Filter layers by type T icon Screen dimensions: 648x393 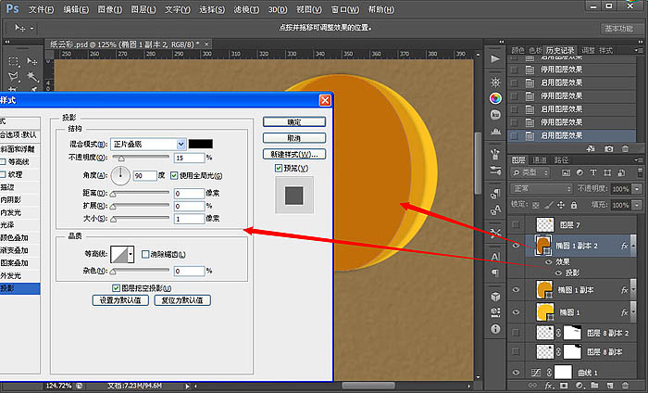coord(593,172)
